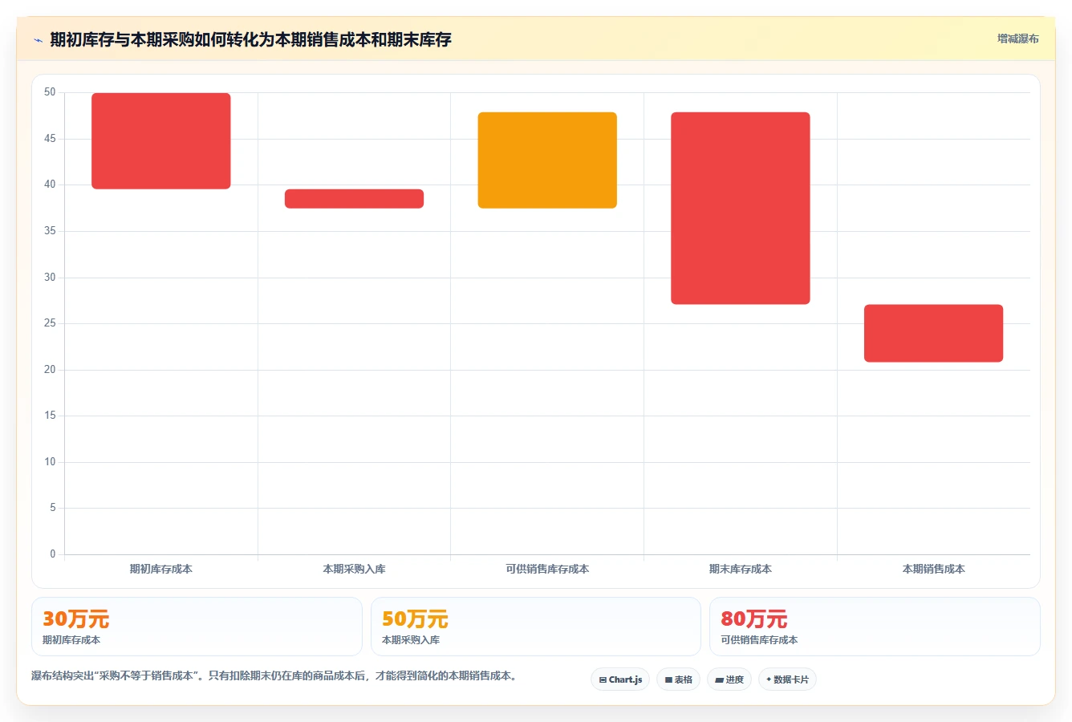Click x-axis label 本期采购入库
The height and width of the screenshot is (722, 1072).
click(x=354, y=569)
